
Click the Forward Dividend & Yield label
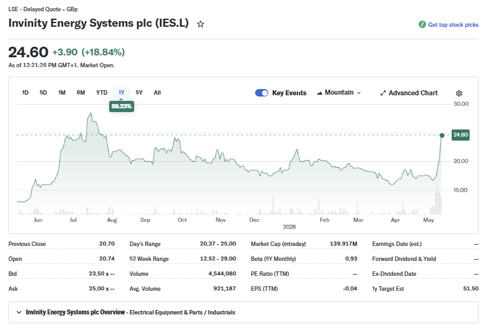click(404, 259)
